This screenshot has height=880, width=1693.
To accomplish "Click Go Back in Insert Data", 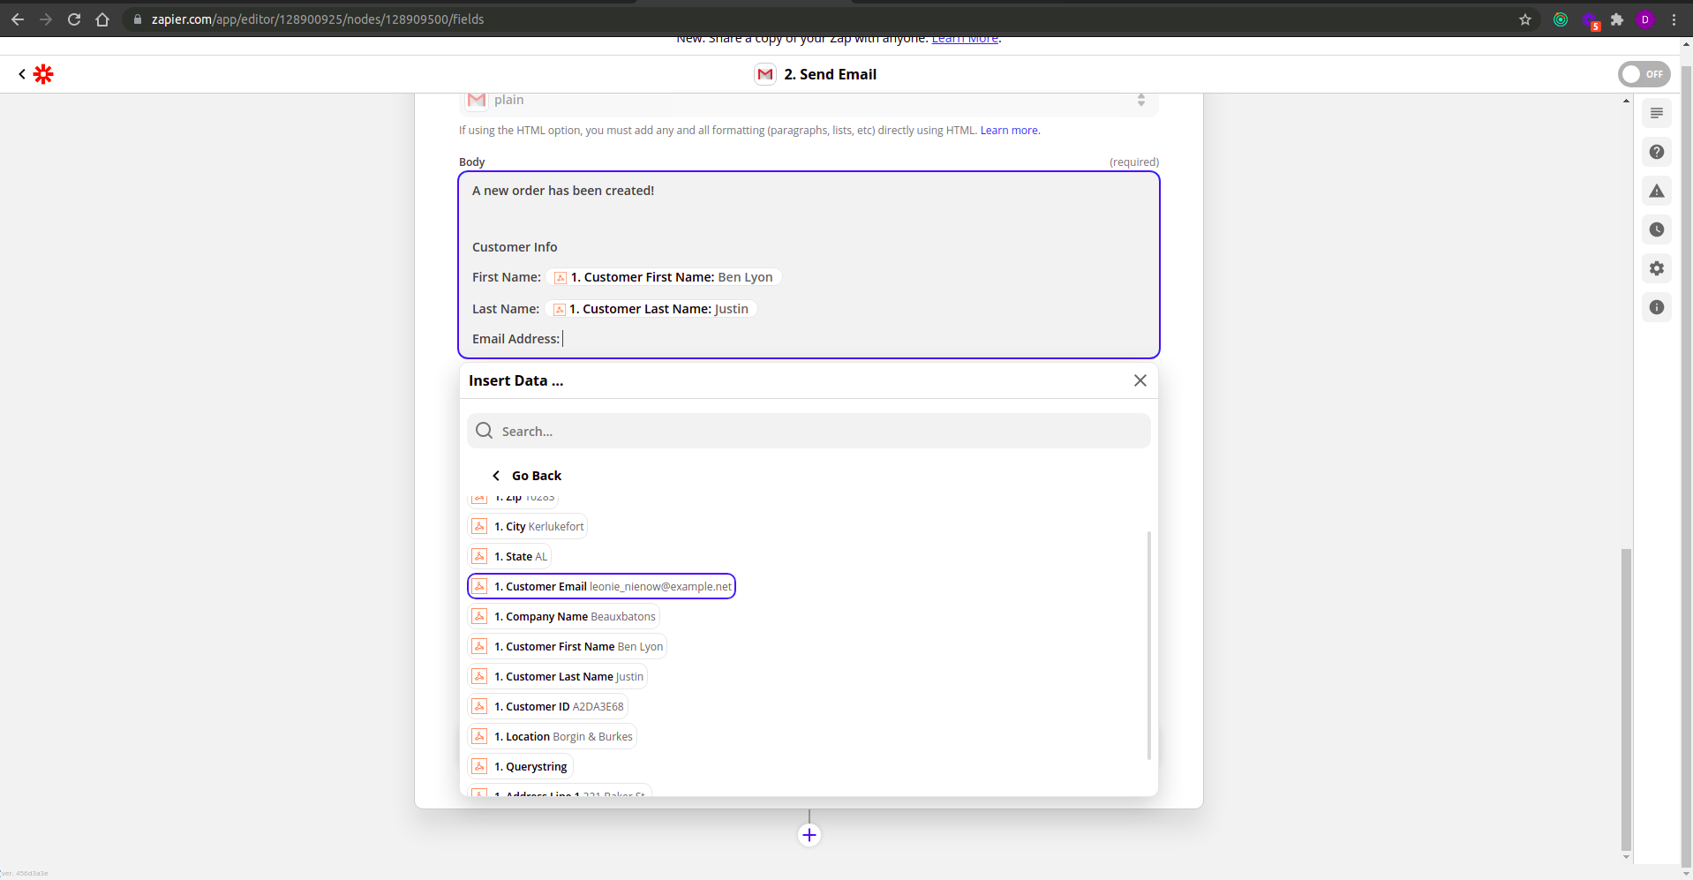I will click(x=527, y=476).
